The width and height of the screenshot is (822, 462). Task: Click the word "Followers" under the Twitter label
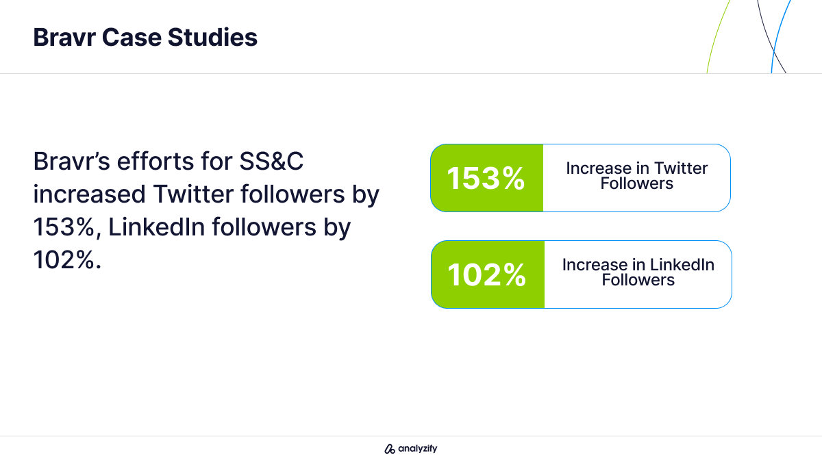[x=637, y=184]
